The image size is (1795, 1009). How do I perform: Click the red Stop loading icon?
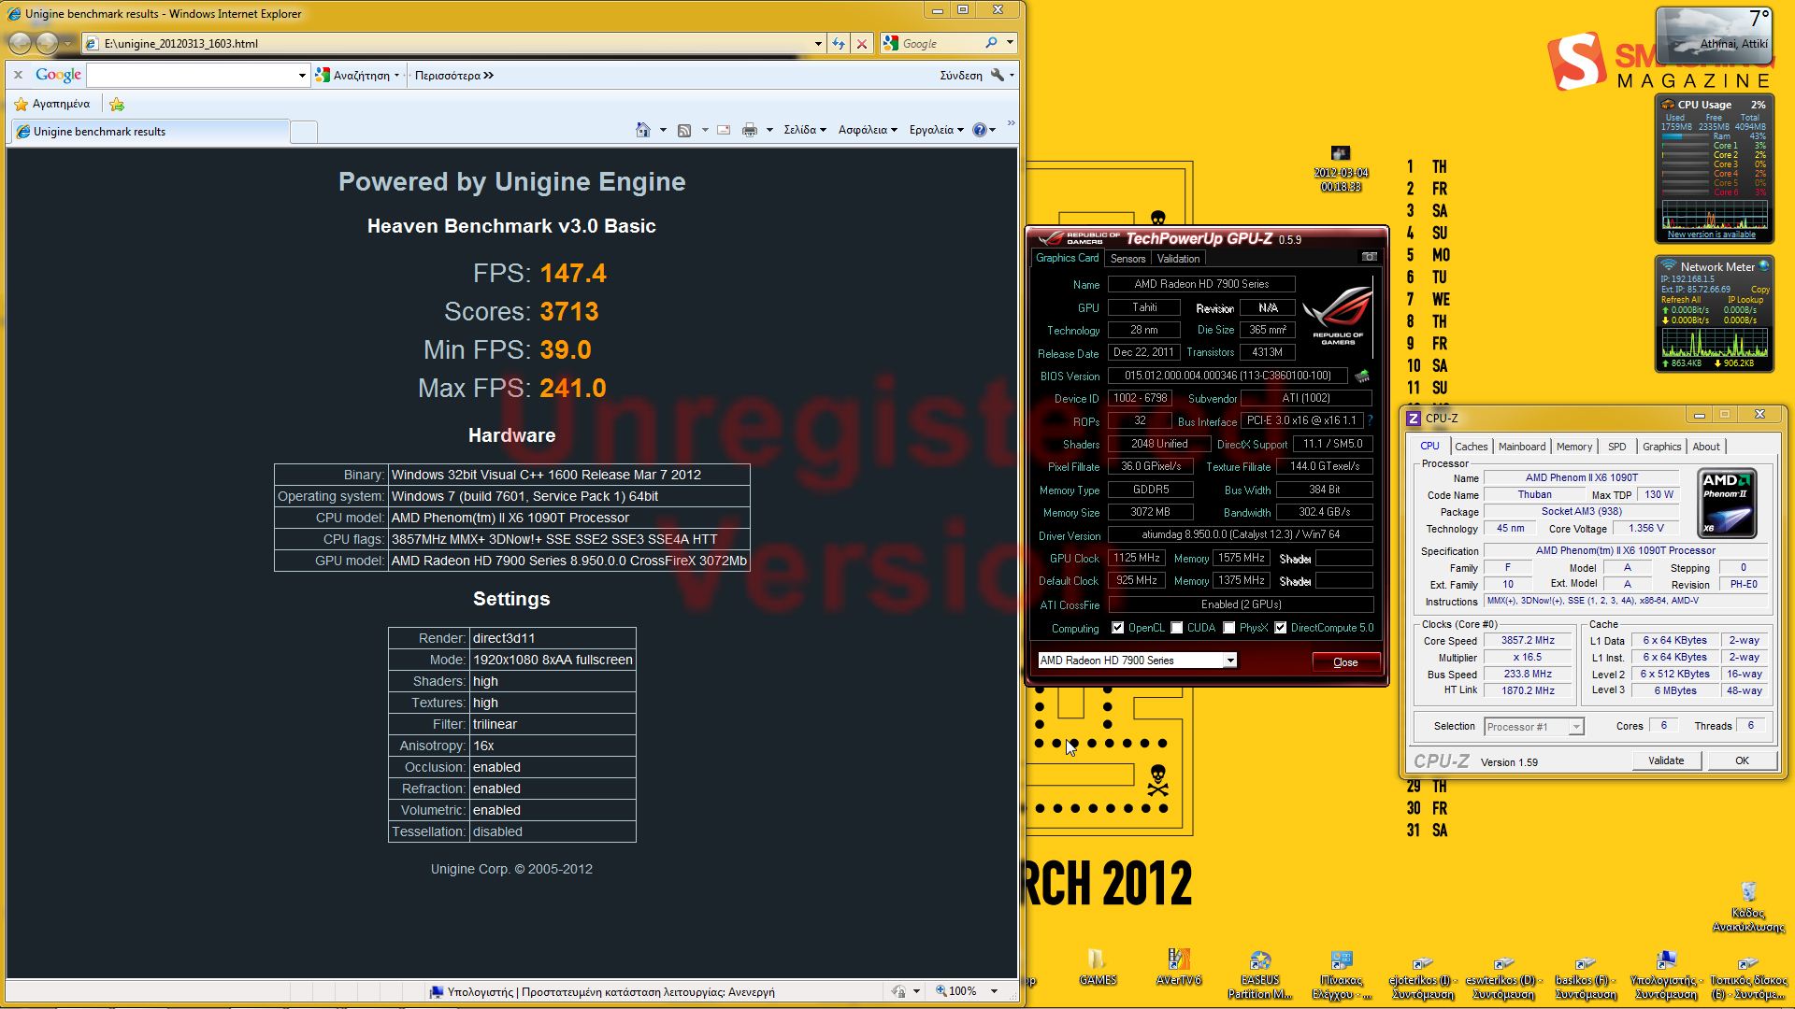point(862,43)
